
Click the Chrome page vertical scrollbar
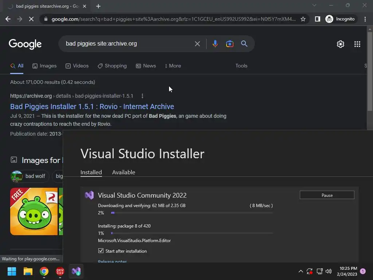tap(369, 71)
